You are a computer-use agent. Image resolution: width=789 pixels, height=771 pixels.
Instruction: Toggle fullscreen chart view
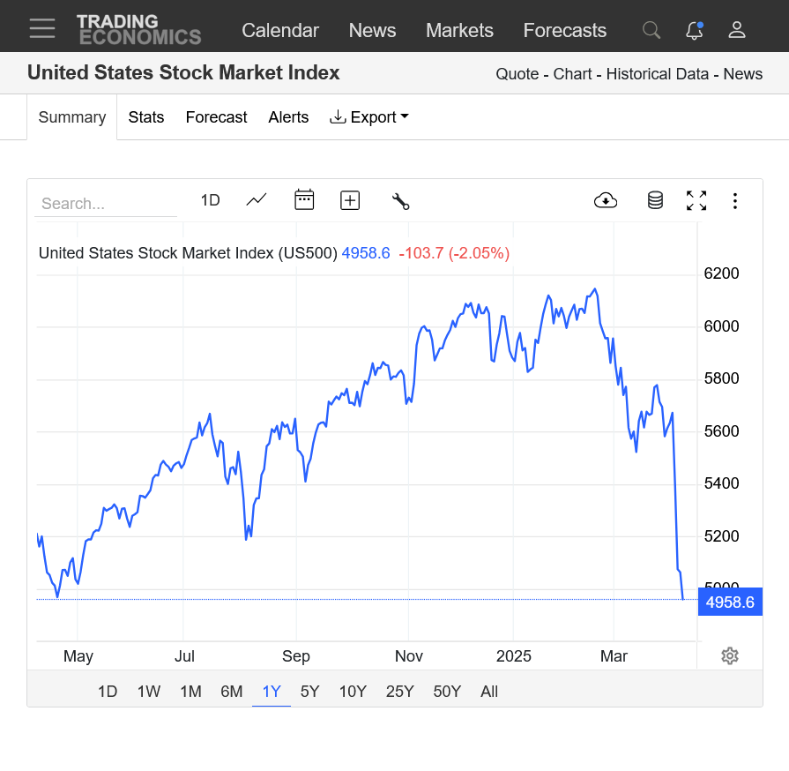tap(696, 200)
